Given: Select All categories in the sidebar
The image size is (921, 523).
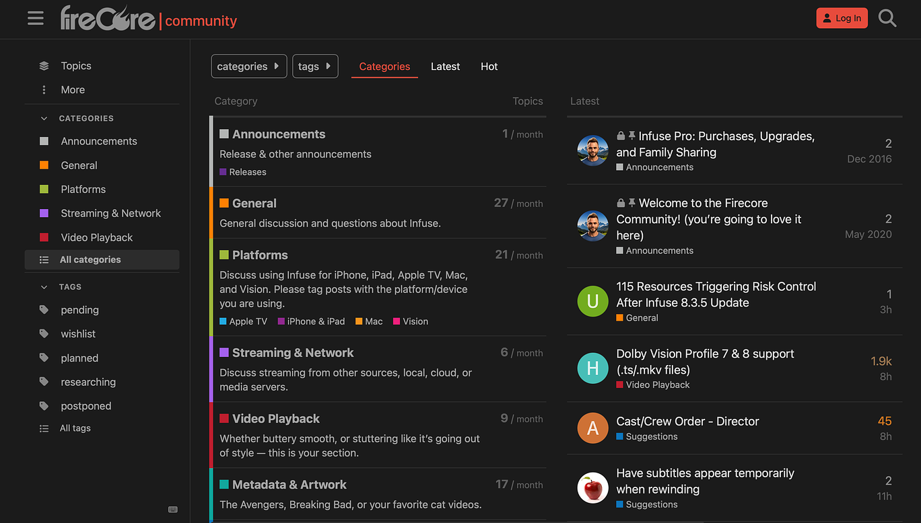Looking at the screenshot, I should click(x=102, y=259).
